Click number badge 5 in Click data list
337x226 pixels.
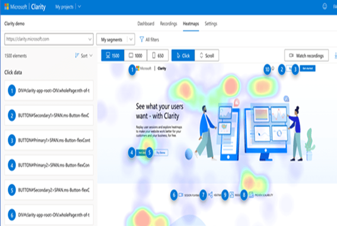click(x=12, y=190)
